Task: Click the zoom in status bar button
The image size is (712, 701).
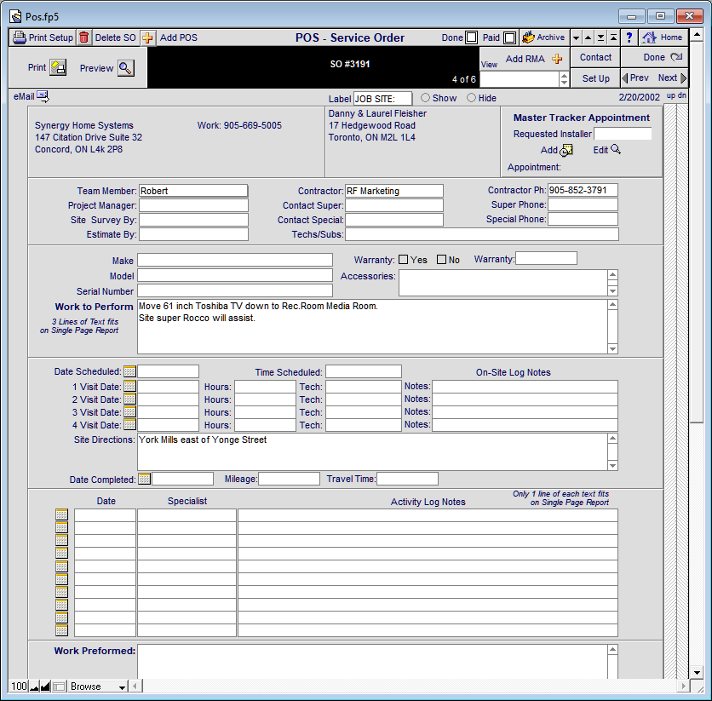Action: [x=45, y=686]
